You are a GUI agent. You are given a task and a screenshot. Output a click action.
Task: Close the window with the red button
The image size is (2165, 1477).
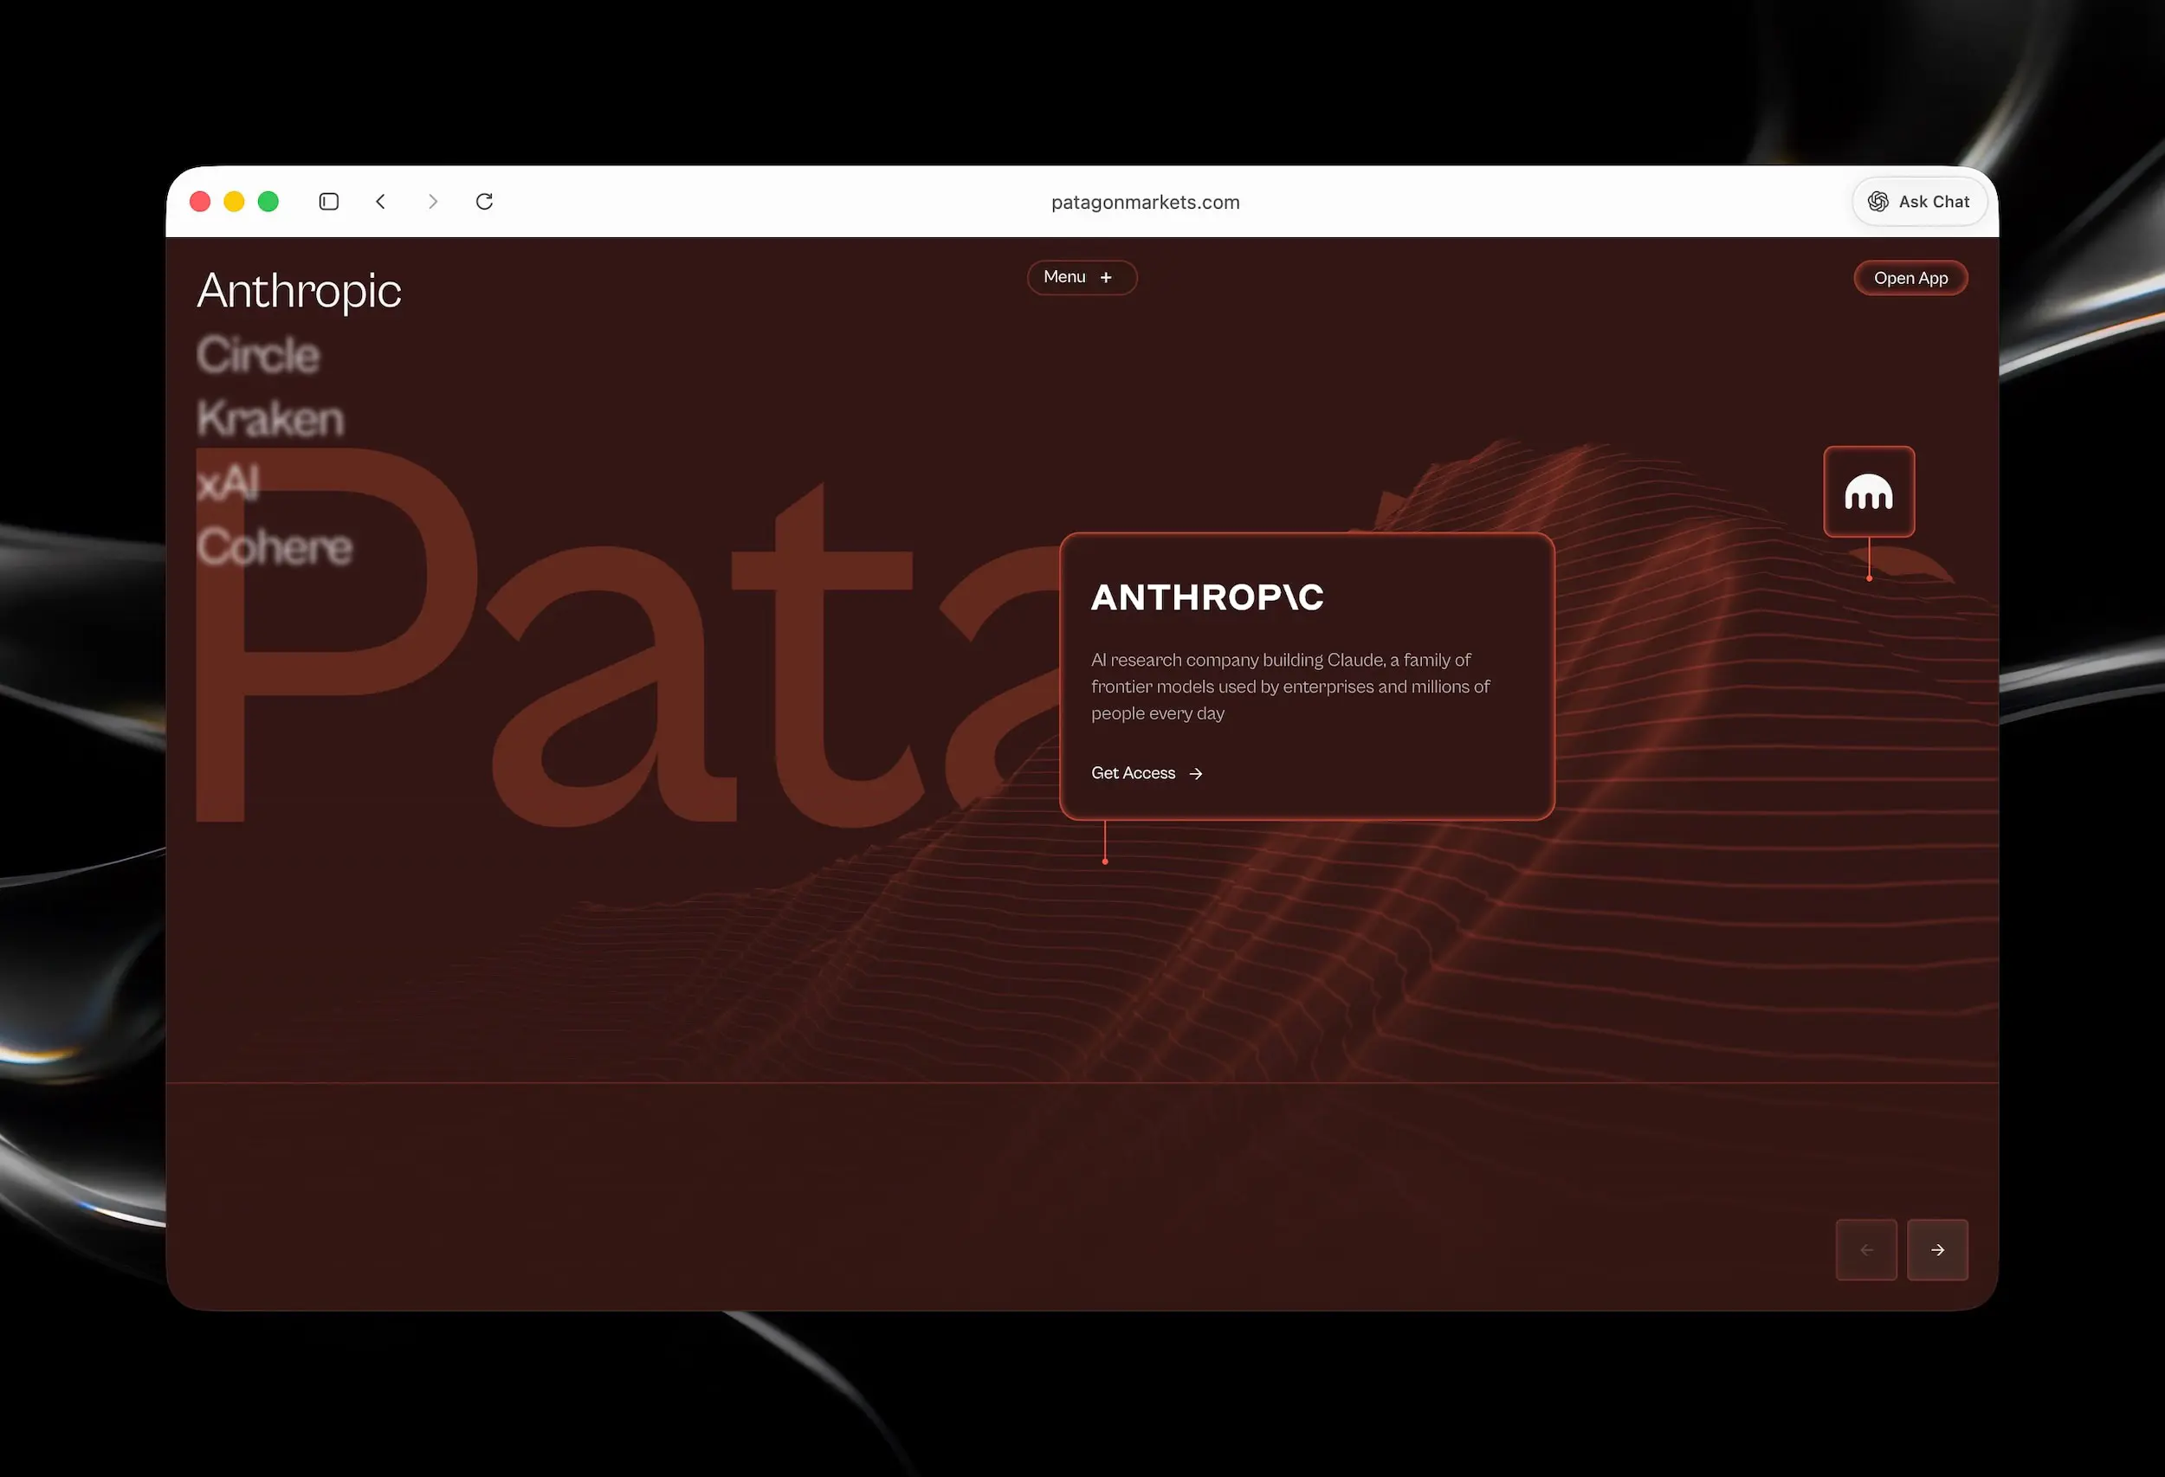click(199, 201)
